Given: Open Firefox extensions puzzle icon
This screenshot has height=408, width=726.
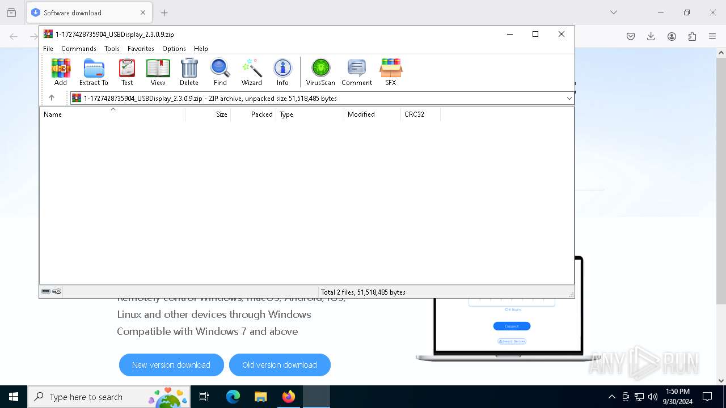Looking at the screenshot, I should pos(692,36).
